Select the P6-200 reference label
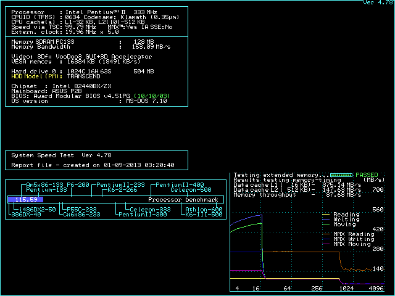The height and width of the screenshot is (296, 395). [78, 185]
